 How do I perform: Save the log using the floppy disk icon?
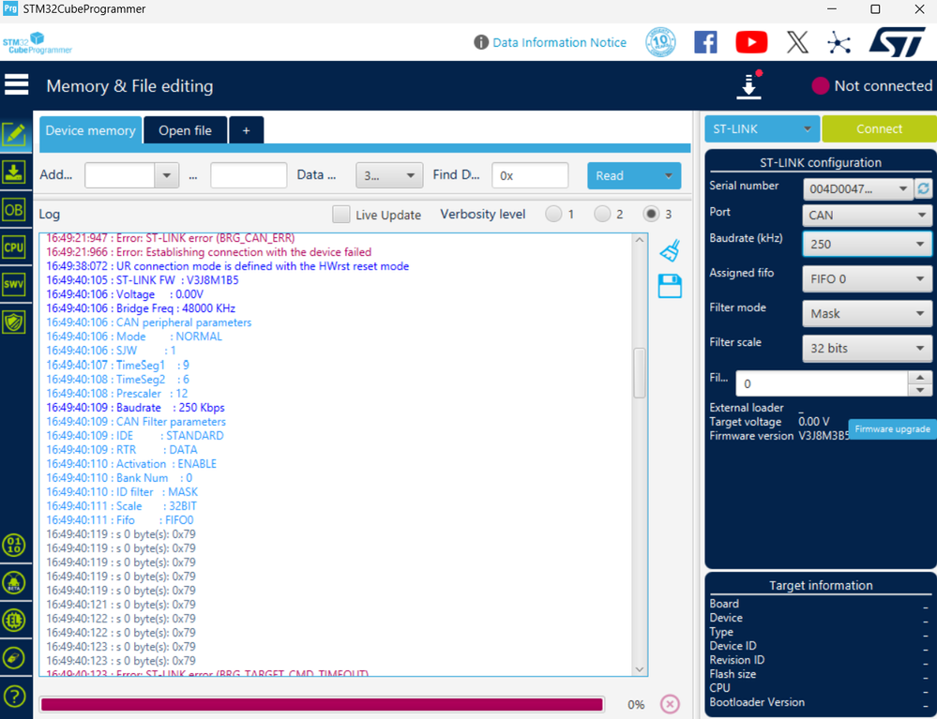[670, 286]
